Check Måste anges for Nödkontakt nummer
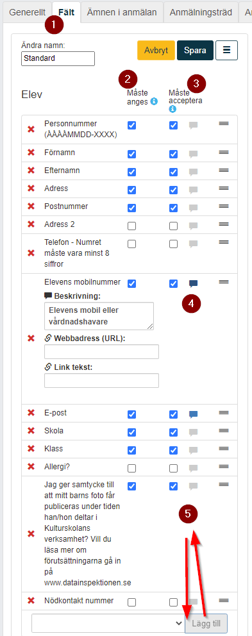This screenshot has width=252, height=636. [131, 602]
